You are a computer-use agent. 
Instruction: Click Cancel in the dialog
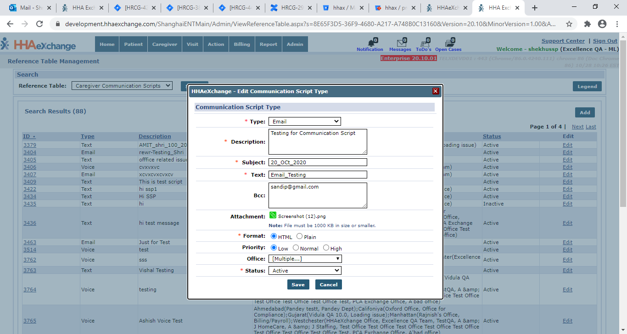click(x=329, y=284)
